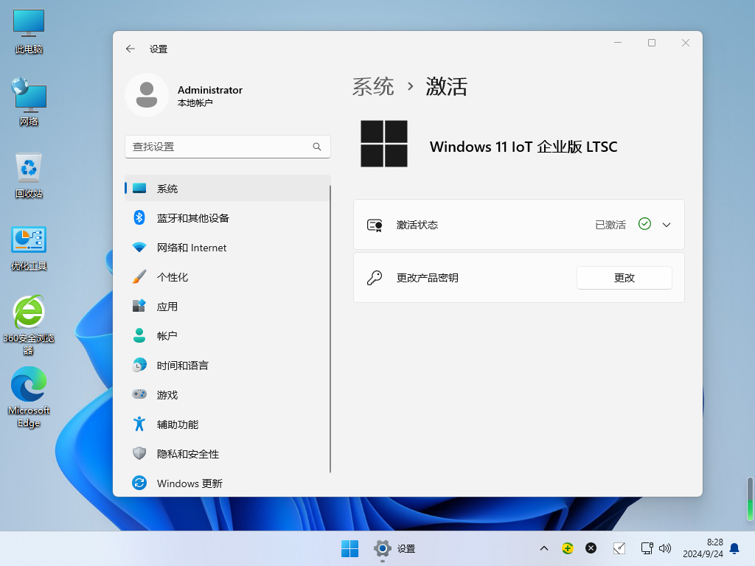The width and height of the screenshot is (755, 566).
Task: Maximize the Settings window
Action: click(652, 43)
